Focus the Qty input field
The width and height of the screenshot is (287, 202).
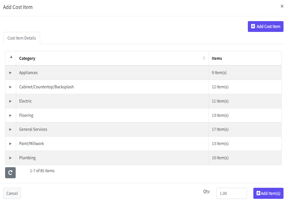(231, 193)
